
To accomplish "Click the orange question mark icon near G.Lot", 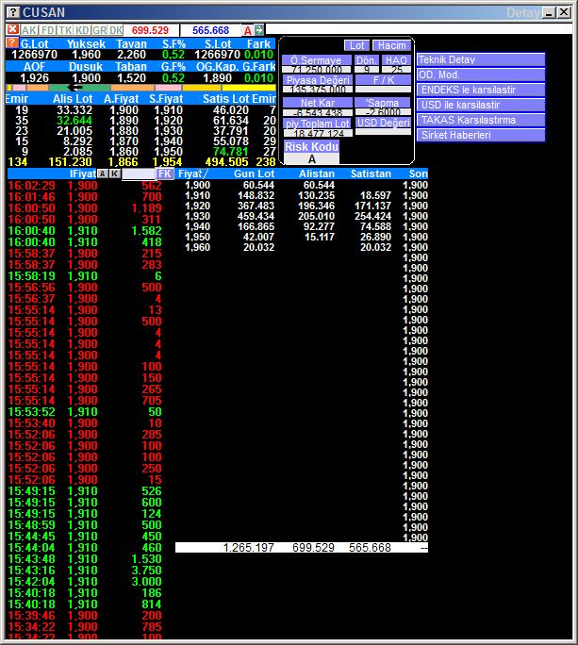I will tap(12, 42).
